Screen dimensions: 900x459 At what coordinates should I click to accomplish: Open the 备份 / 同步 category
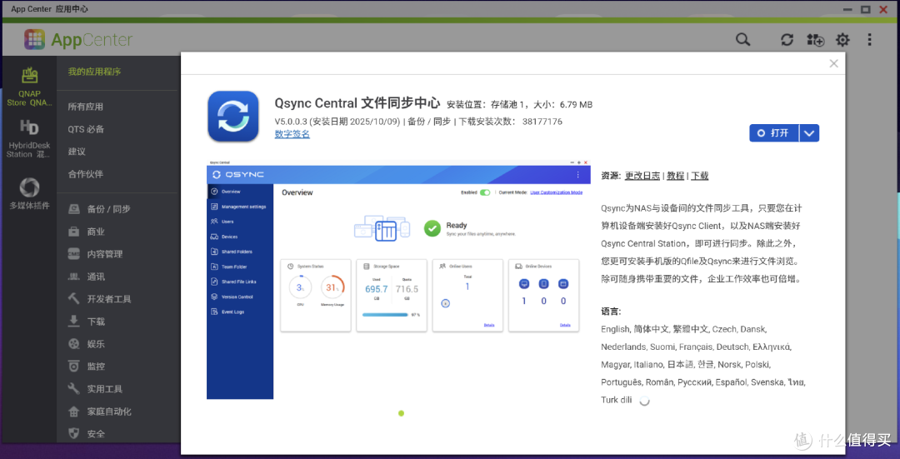(x=108, y=209)
